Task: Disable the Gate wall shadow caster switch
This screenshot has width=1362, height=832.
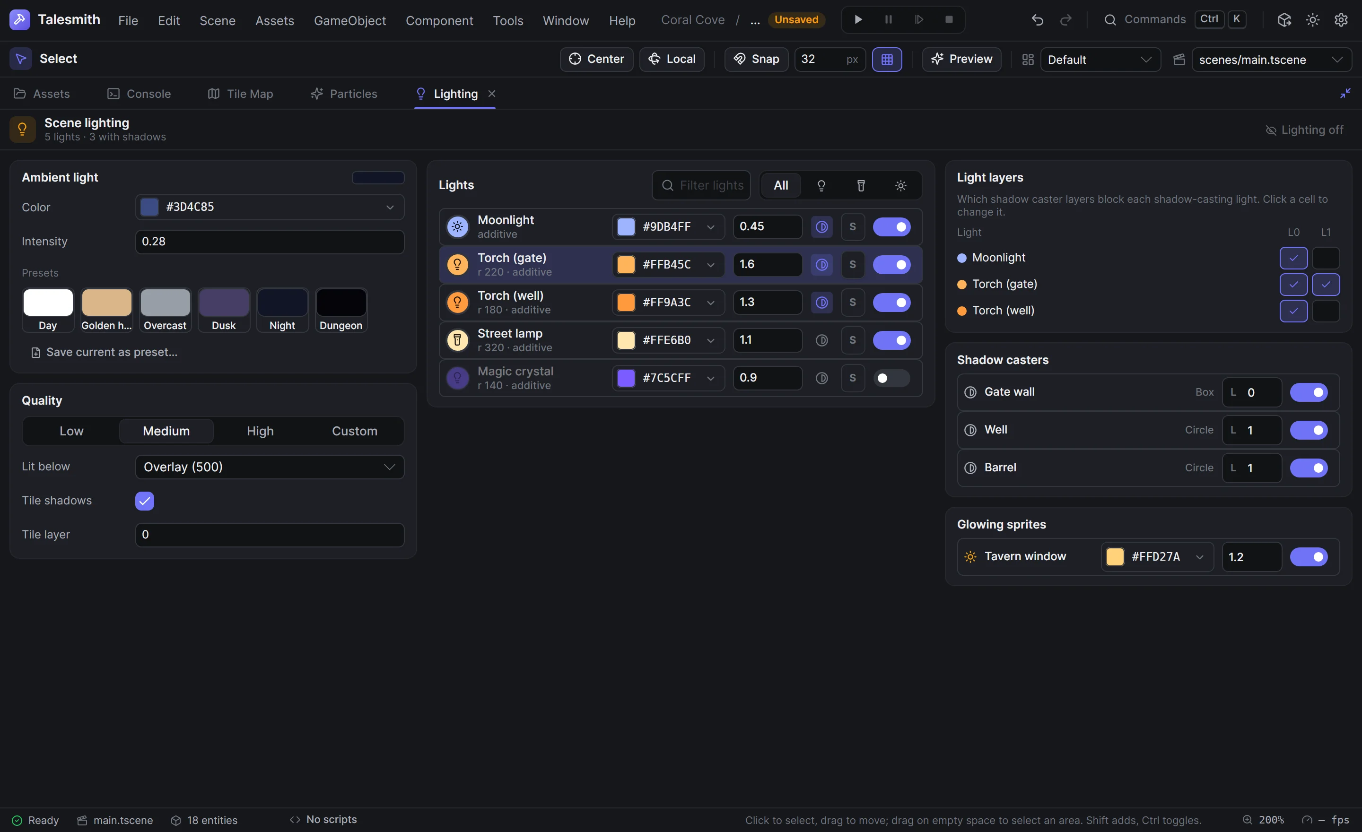Action: click(x=1309, y=393)
